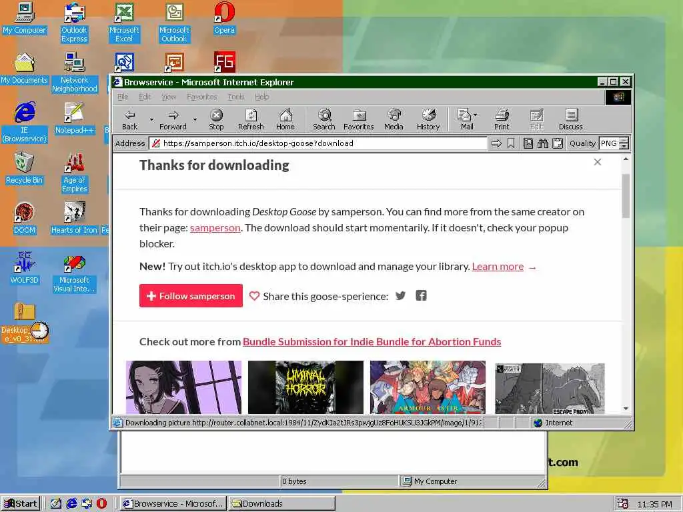683x512 pixels.
Task: Open the Liminal Horror game thumbnail
Action: (305, 387)
